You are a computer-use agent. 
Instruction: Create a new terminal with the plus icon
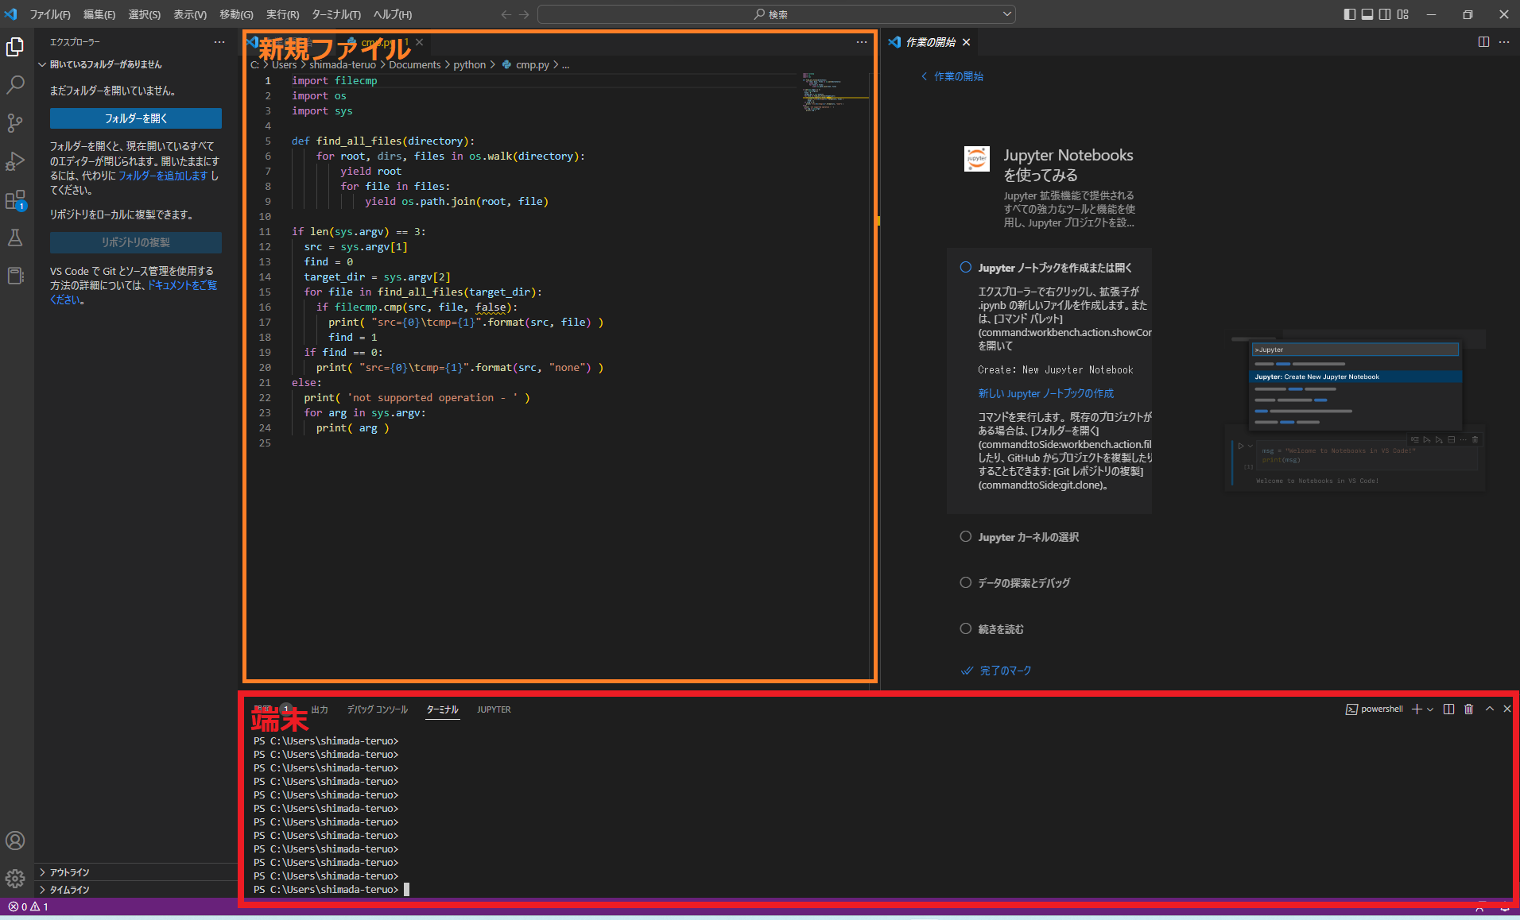1418,709
